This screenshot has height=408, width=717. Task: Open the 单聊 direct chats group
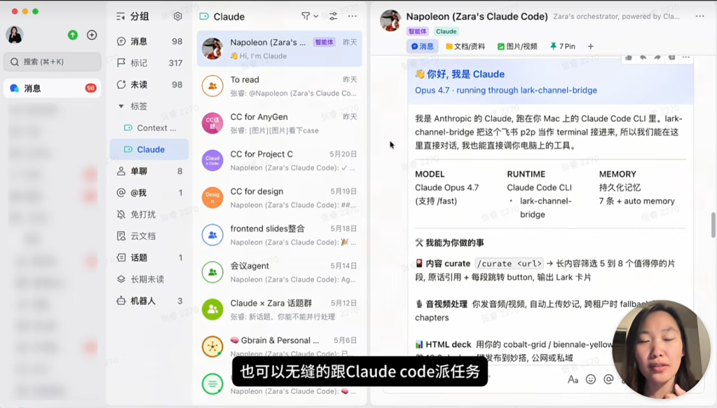pyautogui.click(x=149, y=171)
